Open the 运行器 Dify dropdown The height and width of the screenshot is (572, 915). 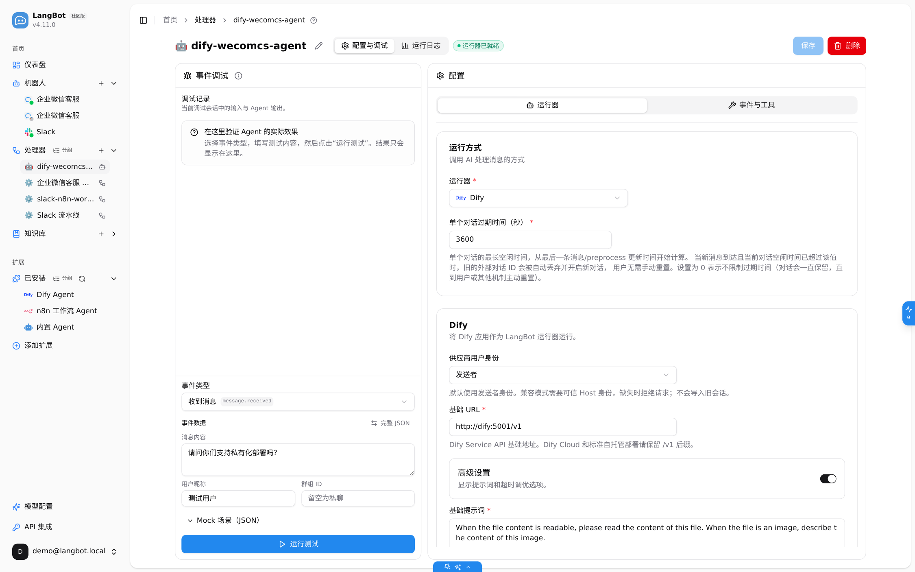pyautogui.click(x=538, y=198)
